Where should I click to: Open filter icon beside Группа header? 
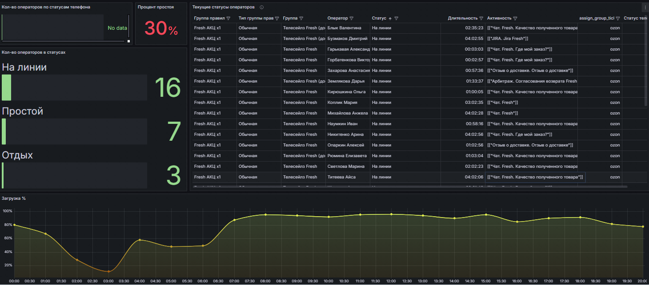tap(301, 18)
